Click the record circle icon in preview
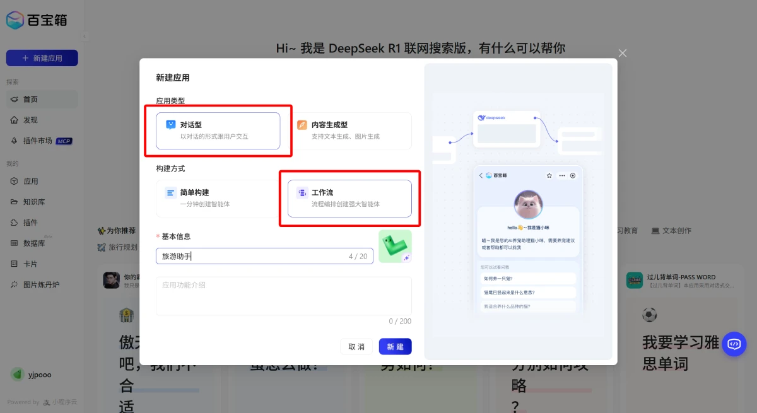 coord(573,176)
